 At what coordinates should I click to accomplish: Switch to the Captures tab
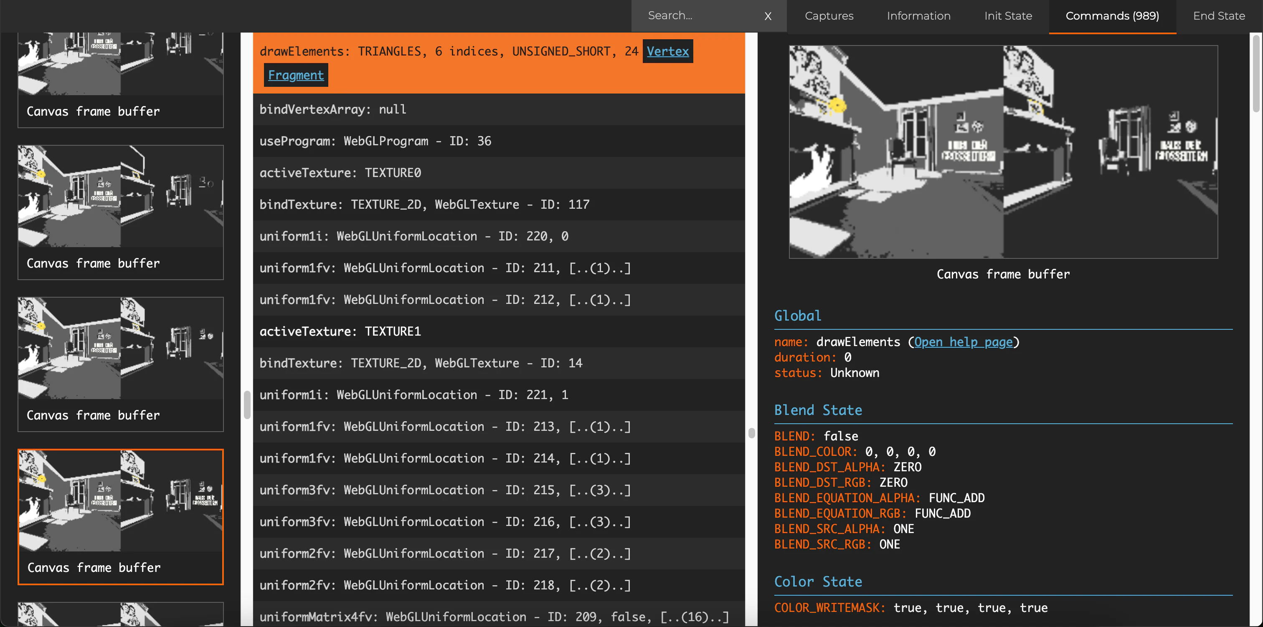tap(829, 16)
